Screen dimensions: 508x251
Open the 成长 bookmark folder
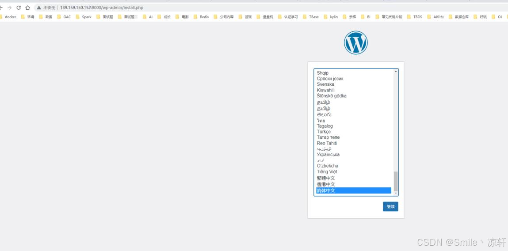[x=164, y=17]
